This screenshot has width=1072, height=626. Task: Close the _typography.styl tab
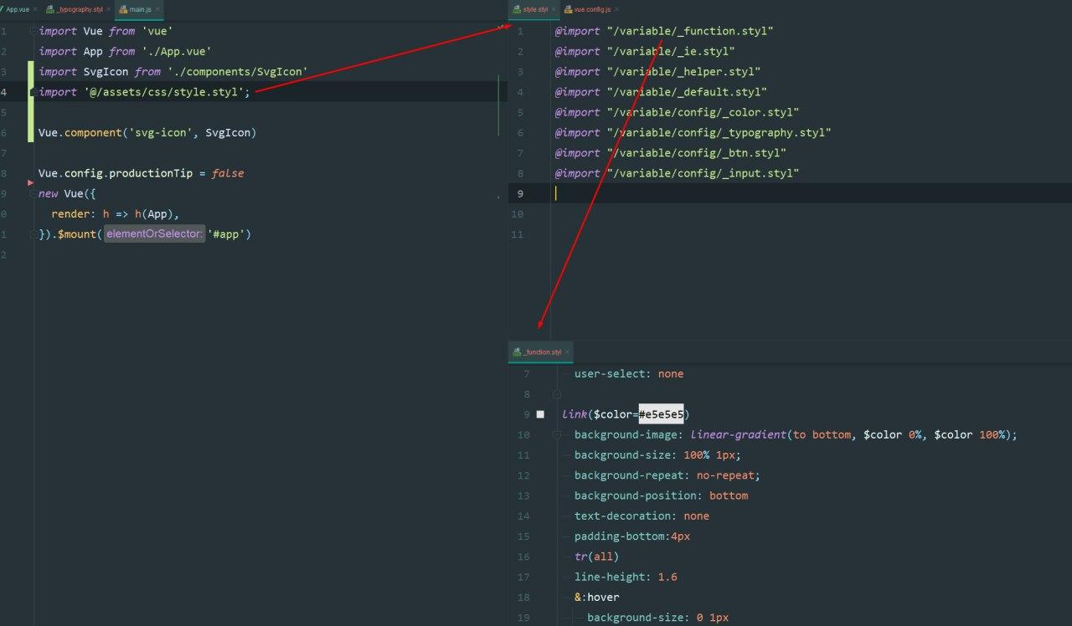tap(109, 9)
